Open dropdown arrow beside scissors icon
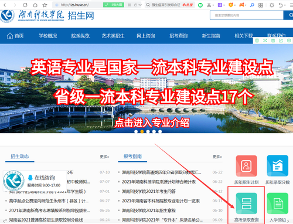Viewport: 293px width, 224px height. tap(213, 5)
